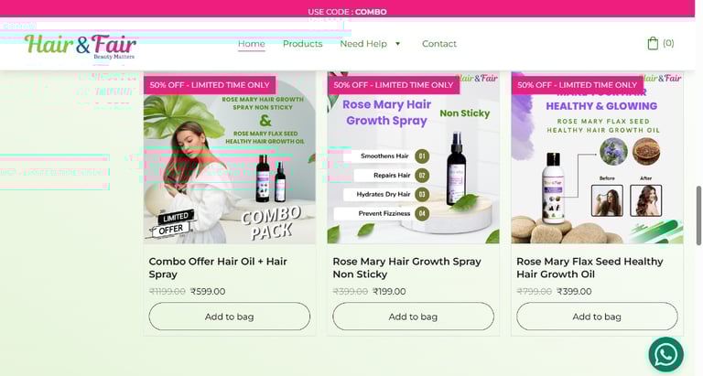
Task: Open Combo Offer Hair Oil + Hair Spray title
Action: coord(218,267)
